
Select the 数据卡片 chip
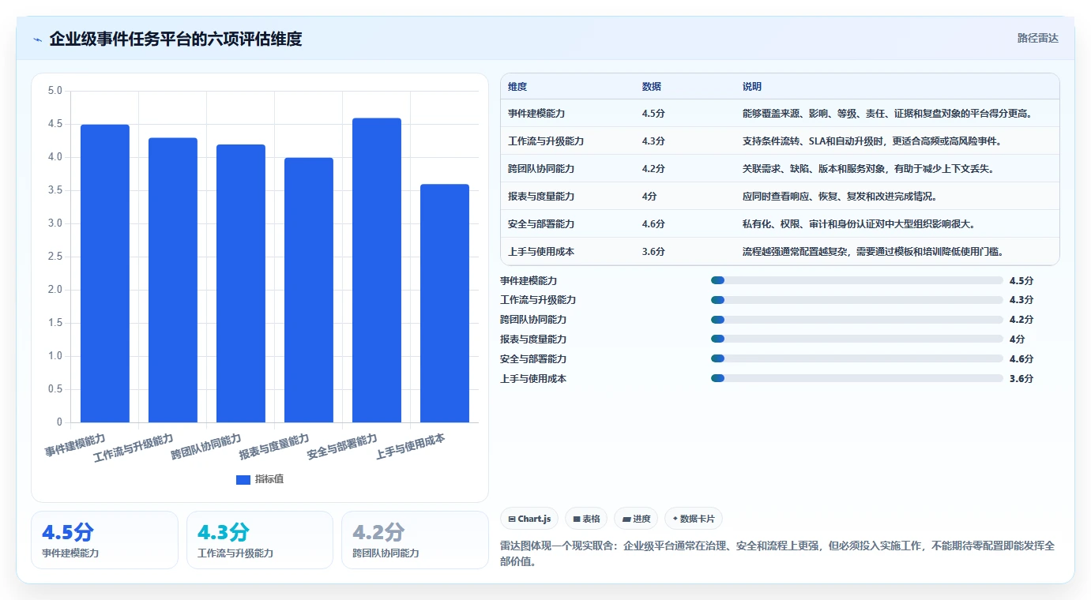(x=694, y=519)
